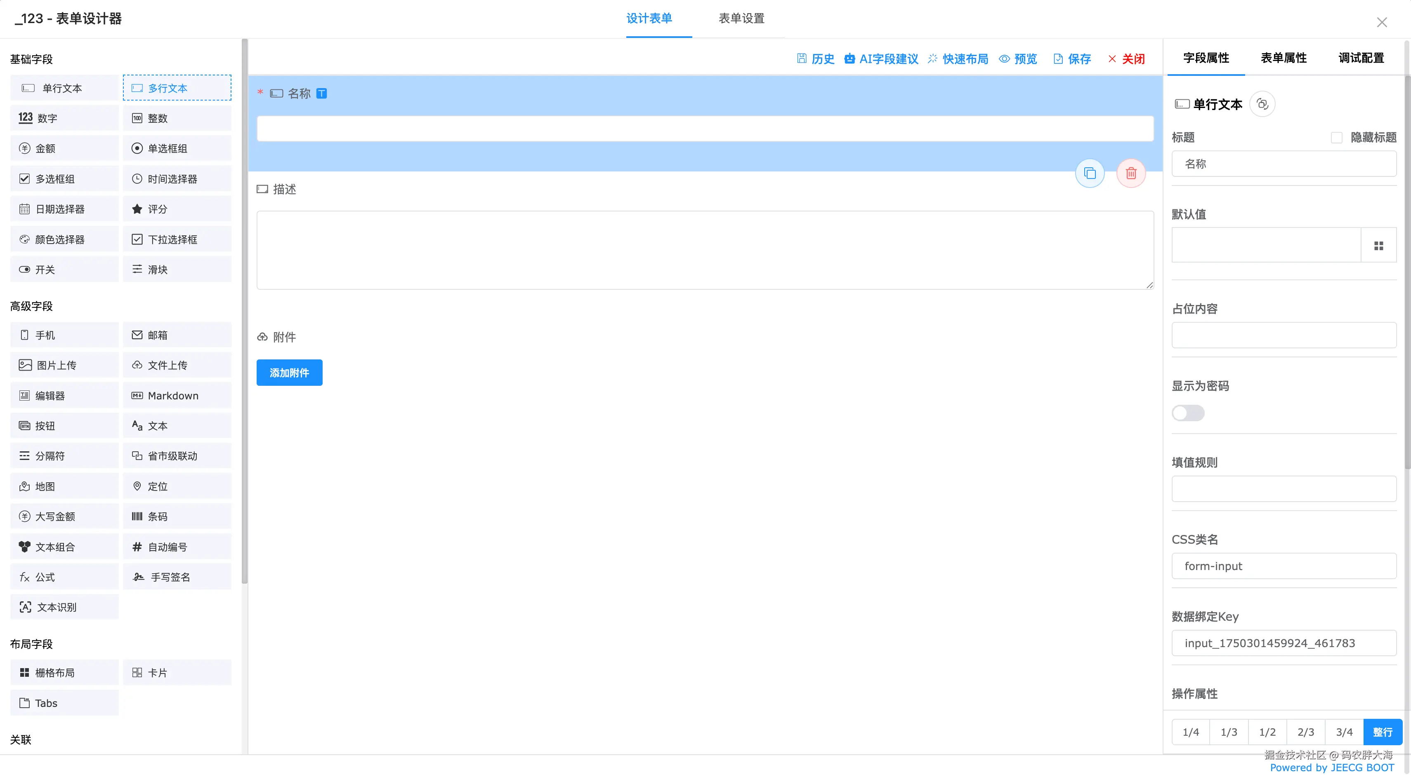Choose the 1/2 width option
This screenshot has width=1411, height=779.
coord(1267,732)
